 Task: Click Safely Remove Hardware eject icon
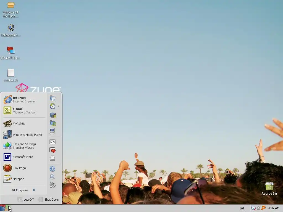click(258, 208)
